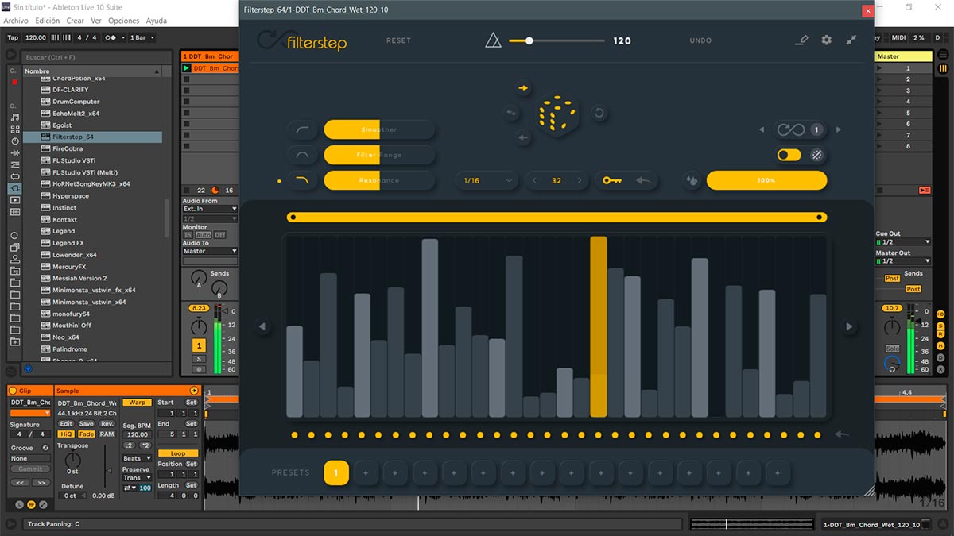Click the yellow right arrow above dice

[x=523, y=88]
